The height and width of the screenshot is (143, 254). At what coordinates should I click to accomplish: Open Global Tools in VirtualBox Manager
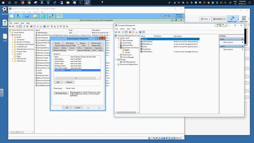[244, 19]
